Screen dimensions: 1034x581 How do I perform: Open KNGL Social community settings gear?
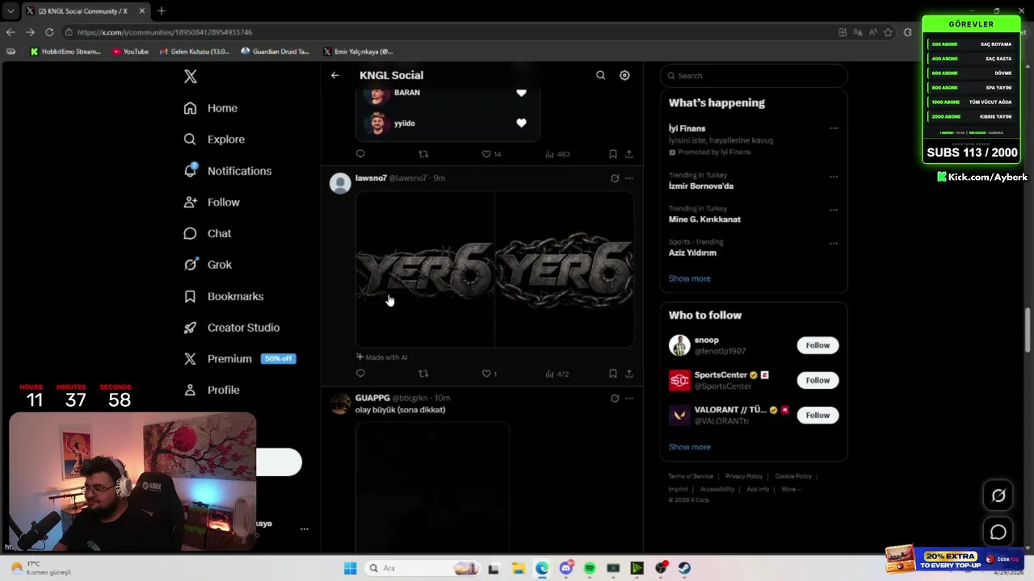(x=624, y=75)
